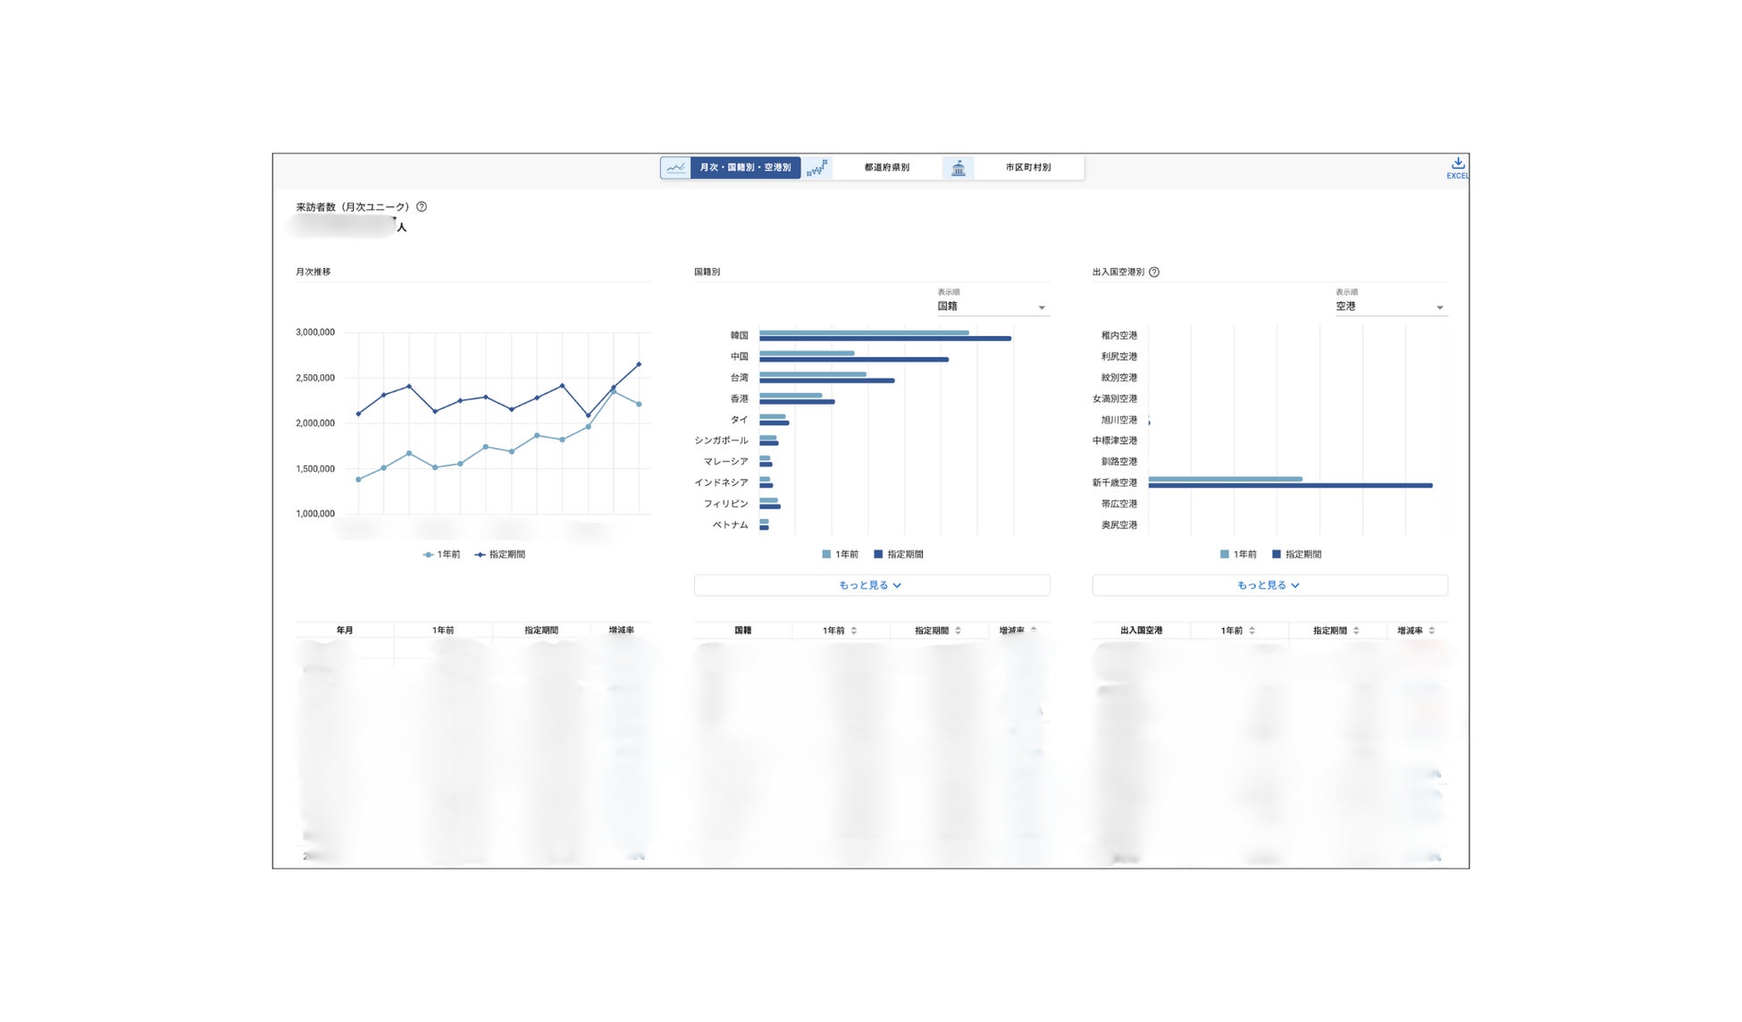Sort nationality table by 1年前 column
Viewport: 1742px width, 1022px height.
pyautogui.click(x=854, y=631)
